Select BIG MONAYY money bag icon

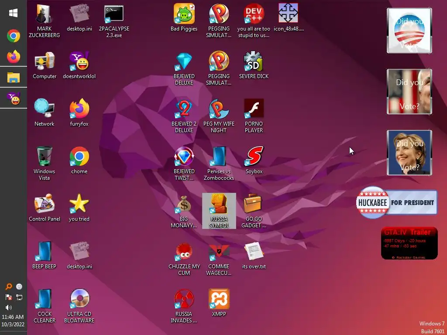pos(184,211)
